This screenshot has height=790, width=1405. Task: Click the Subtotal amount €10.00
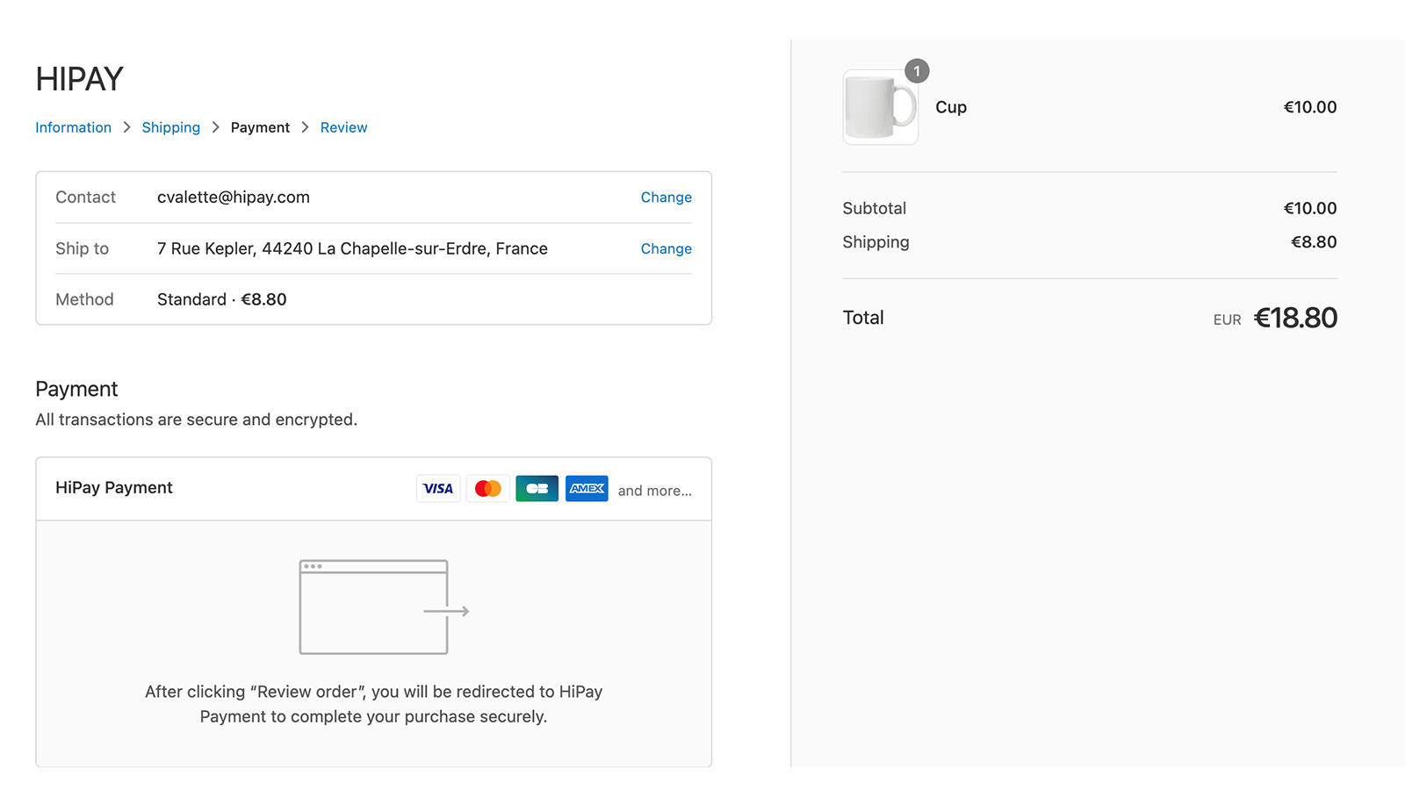tap(1309, 208)
